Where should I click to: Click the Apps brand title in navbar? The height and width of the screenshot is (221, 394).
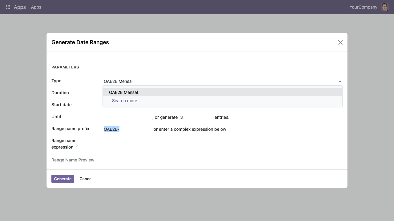(20, 7)
